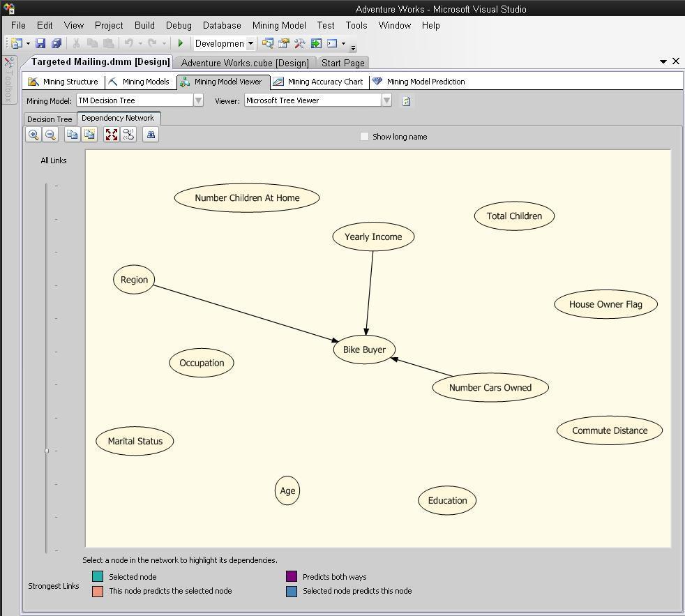Click the links strength slider handle

(47, 451)
